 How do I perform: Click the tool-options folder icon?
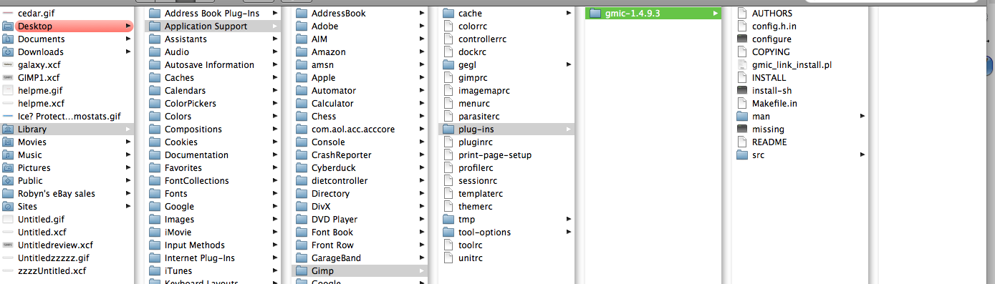448,232
